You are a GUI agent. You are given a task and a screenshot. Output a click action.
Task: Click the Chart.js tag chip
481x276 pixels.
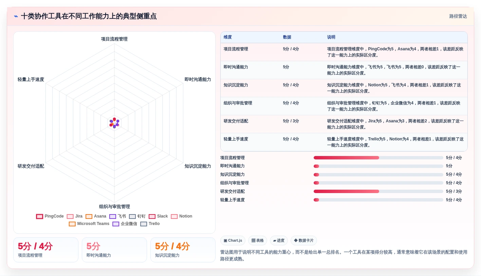coord(233,241)
